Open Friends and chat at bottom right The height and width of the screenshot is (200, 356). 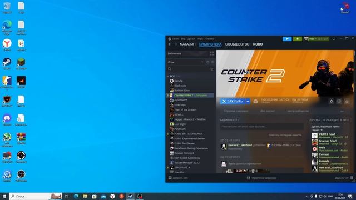[x=344, y=178]
